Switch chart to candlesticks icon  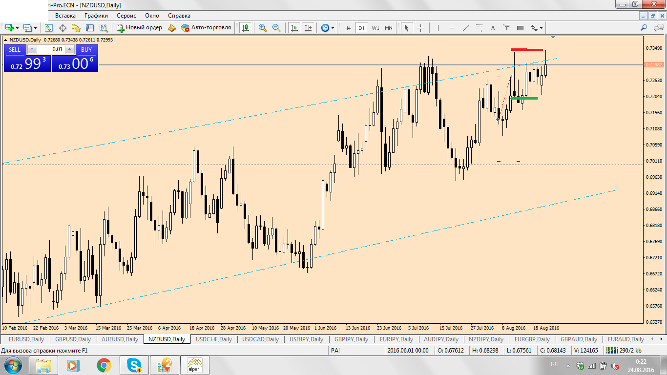[245, 28]
